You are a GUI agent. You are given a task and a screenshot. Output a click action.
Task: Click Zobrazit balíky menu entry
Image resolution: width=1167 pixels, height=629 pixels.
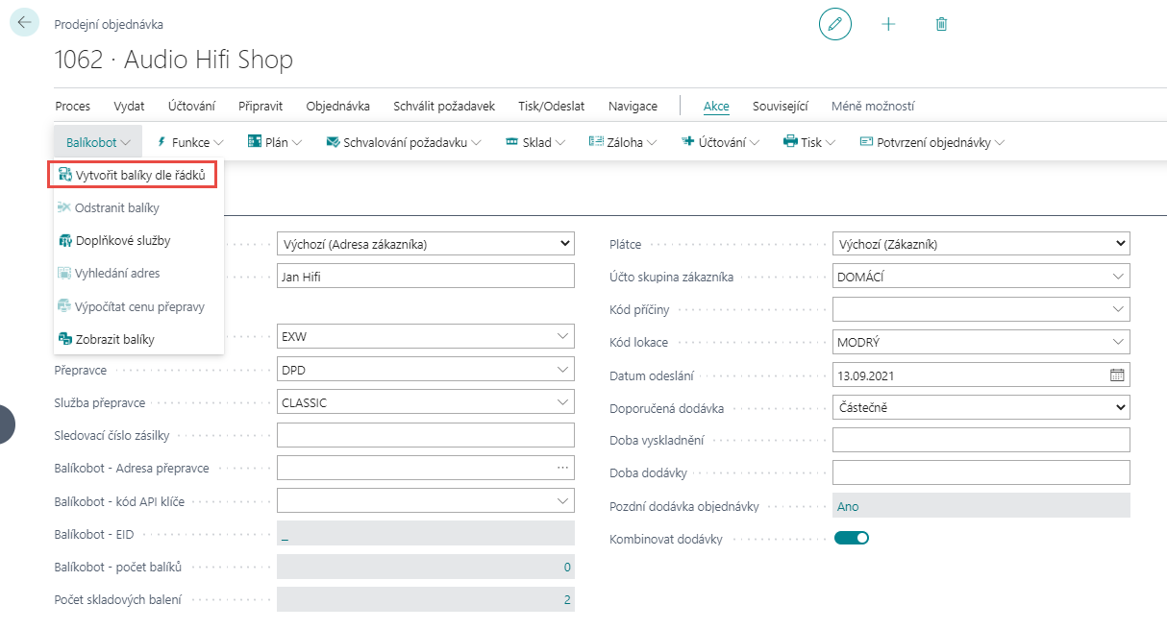pyautogui.click(x=114, y=339)
